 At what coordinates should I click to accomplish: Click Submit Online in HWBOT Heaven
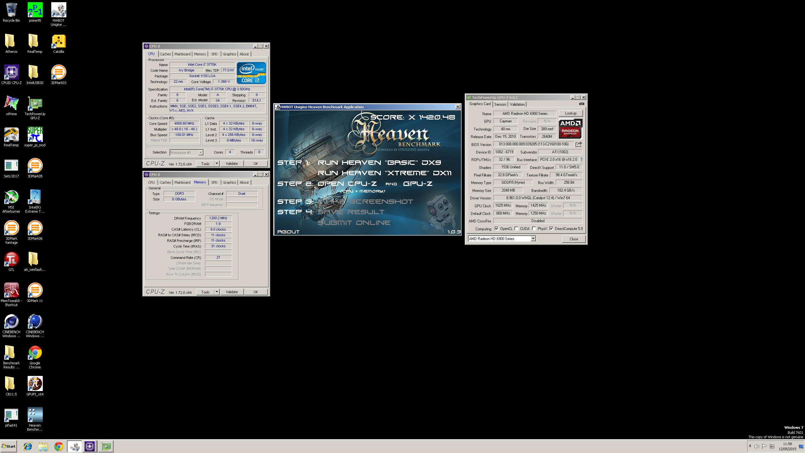[354, 223]
